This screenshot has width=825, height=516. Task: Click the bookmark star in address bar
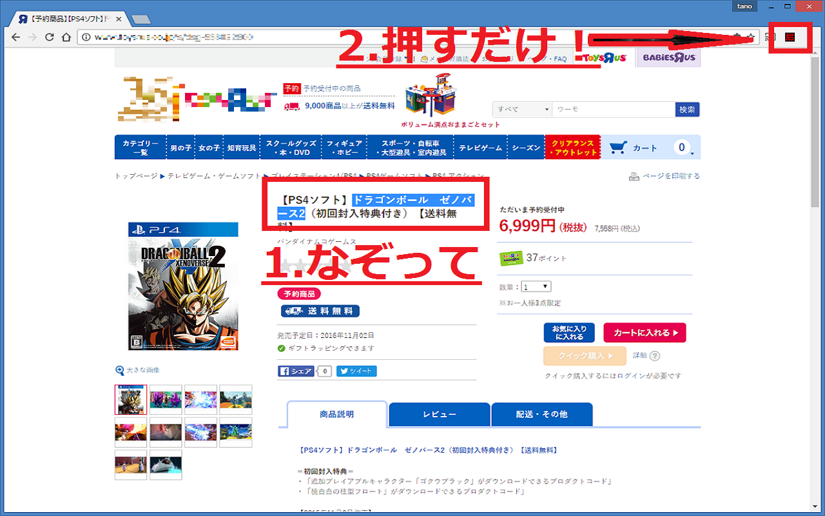click(751, 37)
